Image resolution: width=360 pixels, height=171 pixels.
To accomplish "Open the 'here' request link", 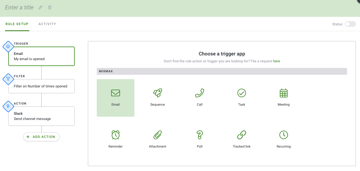I will point(276,61).
